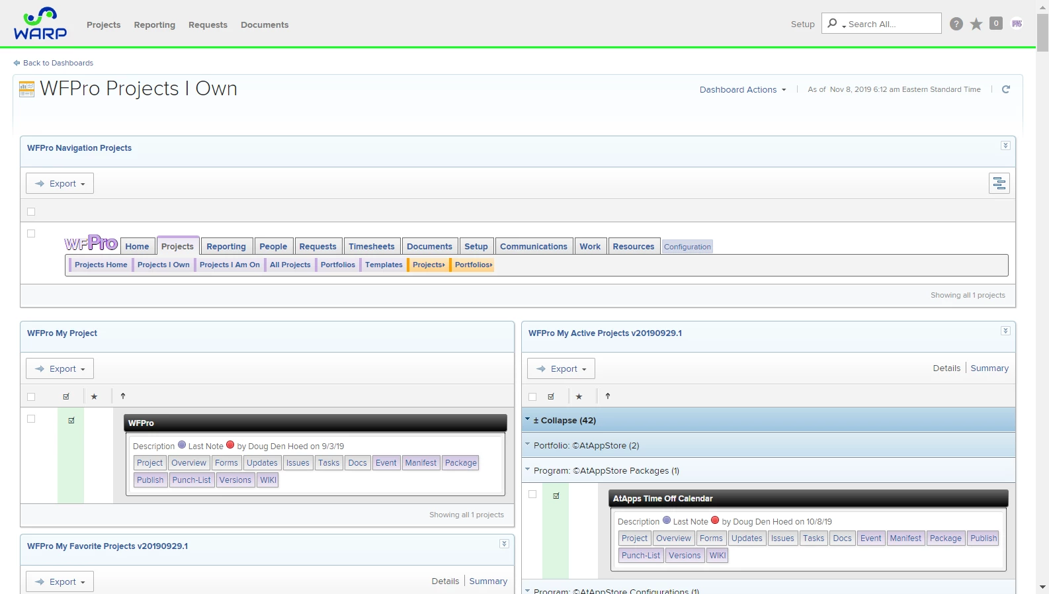This screenshot has width=1049, height=594.
Task: Click the sort arrow in WFPro My Project header
Action: 123,396
